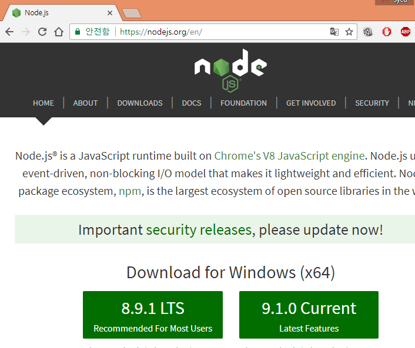Open the red hand ad-blocker extension icon
Image resolution: width=415 pixels, height=348 pixels.
point(387,32)
